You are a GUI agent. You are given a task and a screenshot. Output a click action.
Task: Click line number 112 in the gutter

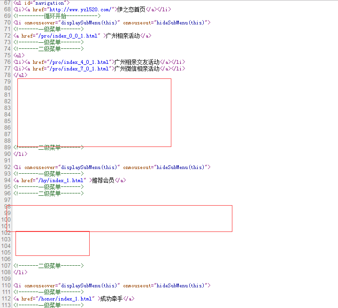6,299
